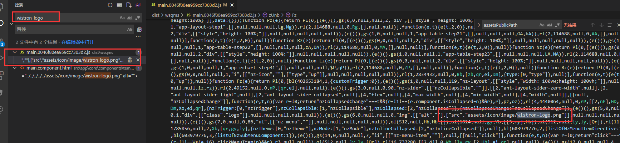Toggle regex in editor find widget

[x=557, y=25]
